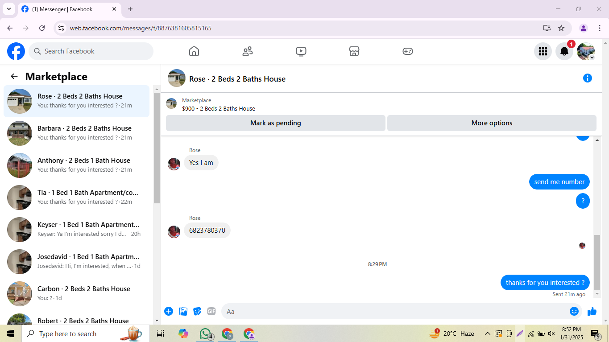Viewport: 609px width, 342px height.
Task: Show hidden system tray icons
Action: click(x=487, y=334)
